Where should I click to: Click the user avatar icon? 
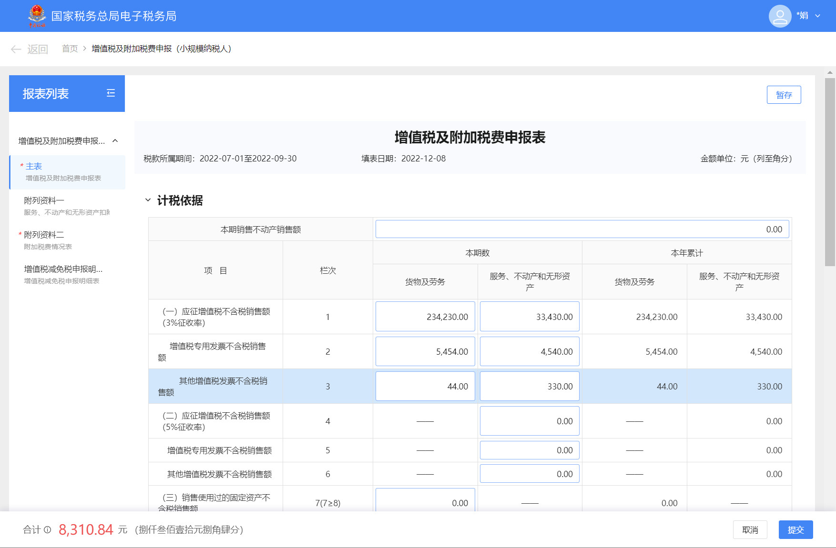click(x=780, y=16)
